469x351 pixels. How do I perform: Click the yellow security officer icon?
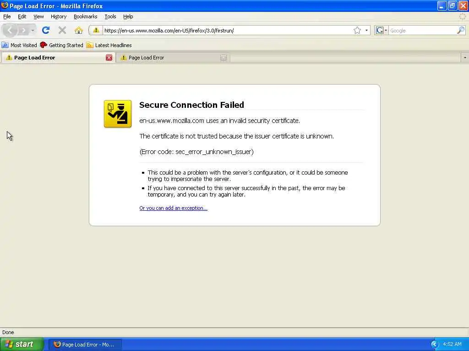coord(118,114)
